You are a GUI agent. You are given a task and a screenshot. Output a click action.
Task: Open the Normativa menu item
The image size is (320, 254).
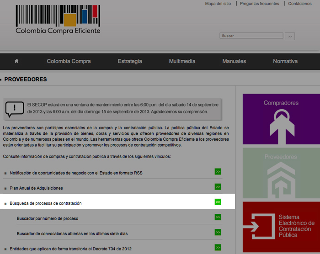click(x=285, y=61)
